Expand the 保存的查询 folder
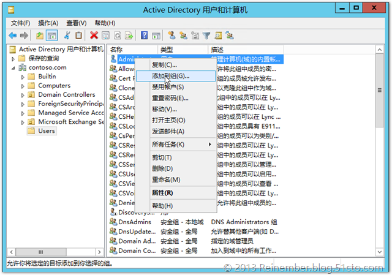Viewport: 392px width, 275px height. [x=14, y=58]
